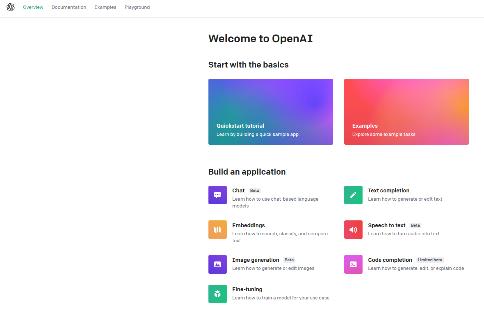Click the Speech to text heading
The image size is (484, 314).
click(x=387, y=225)
